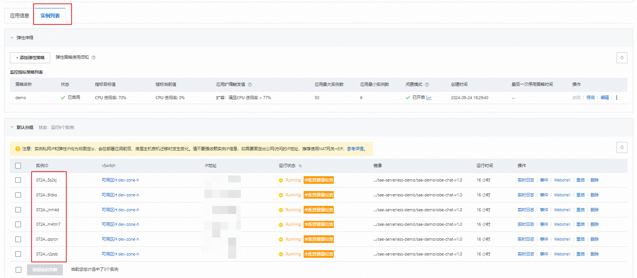The image size is (637, 278).
Task: Click the 添加弹性策略 button
Action: pos(30,58)
